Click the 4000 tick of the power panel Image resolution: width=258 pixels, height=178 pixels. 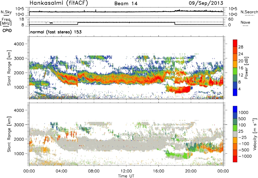(19, 44)
